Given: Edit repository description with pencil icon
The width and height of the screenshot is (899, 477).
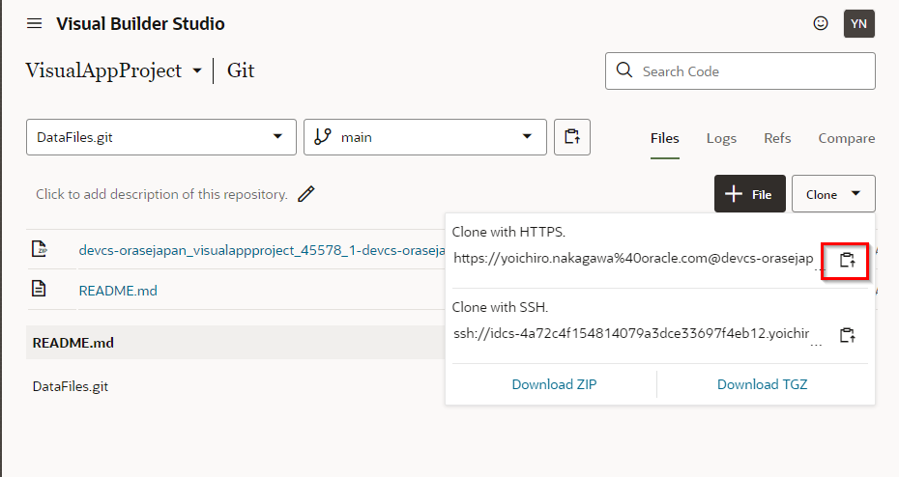Looking at the screenshot, I should [306, 194].
